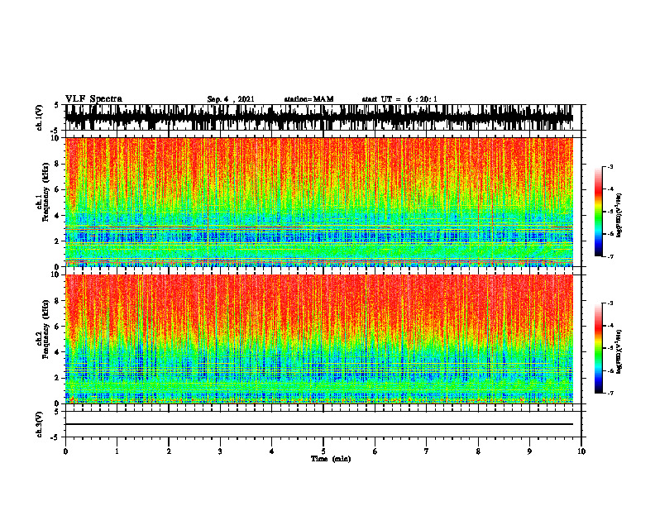Click the "station=MAM" header text
655x506 pixels.
point(308,99)
